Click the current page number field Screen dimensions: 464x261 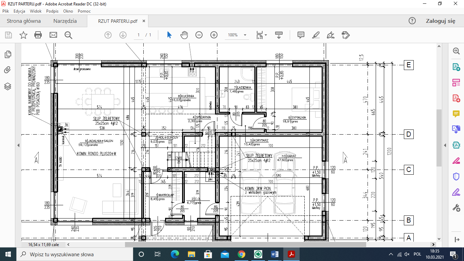pos(138,35)
